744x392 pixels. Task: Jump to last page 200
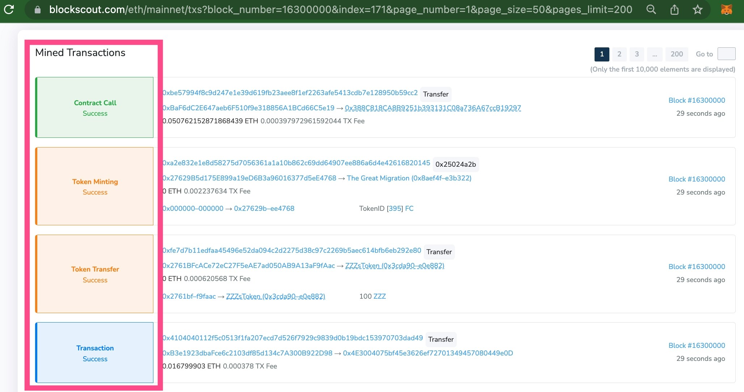tap(676, 54)
